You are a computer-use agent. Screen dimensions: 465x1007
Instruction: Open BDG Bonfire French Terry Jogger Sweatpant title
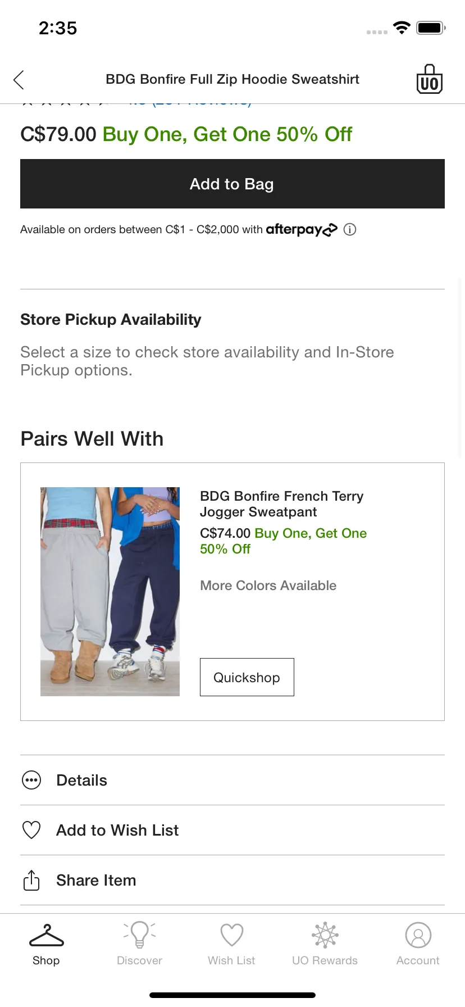pos(282,504)
